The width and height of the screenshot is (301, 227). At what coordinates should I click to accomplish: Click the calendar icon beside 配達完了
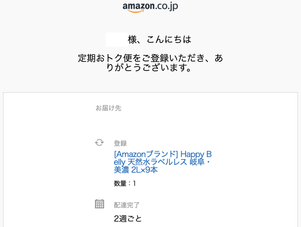click(99, 204)
